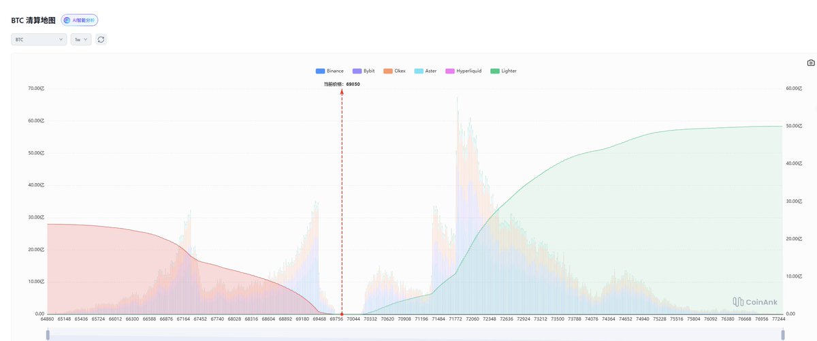Click the 70.00亿 left axis label
This screenshot has height=341, width=817.
click(35, 88)
